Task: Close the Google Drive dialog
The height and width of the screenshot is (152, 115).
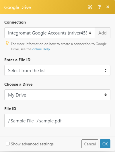Action: [x=108, y=7]
